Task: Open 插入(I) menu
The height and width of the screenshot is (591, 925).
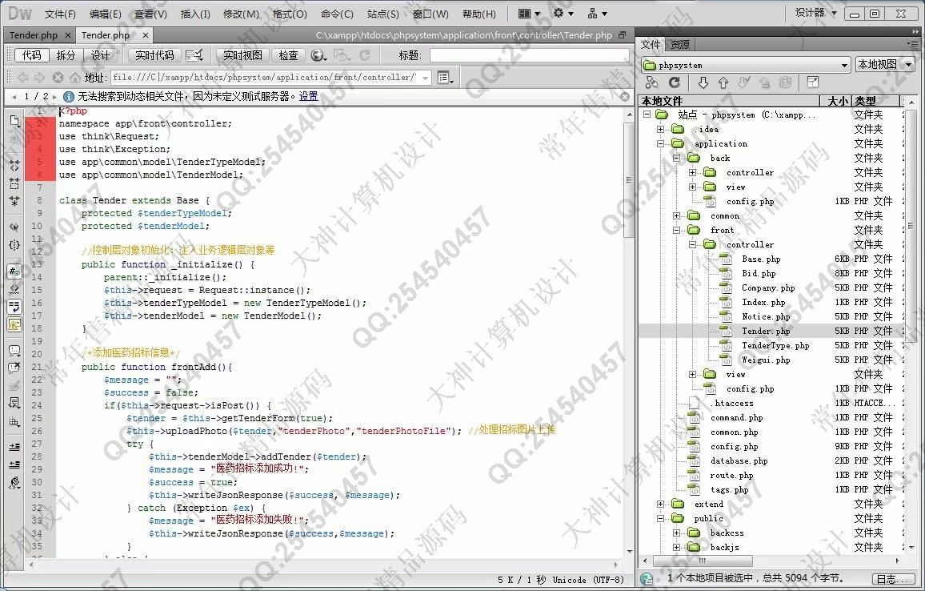Action: point(194,14)
